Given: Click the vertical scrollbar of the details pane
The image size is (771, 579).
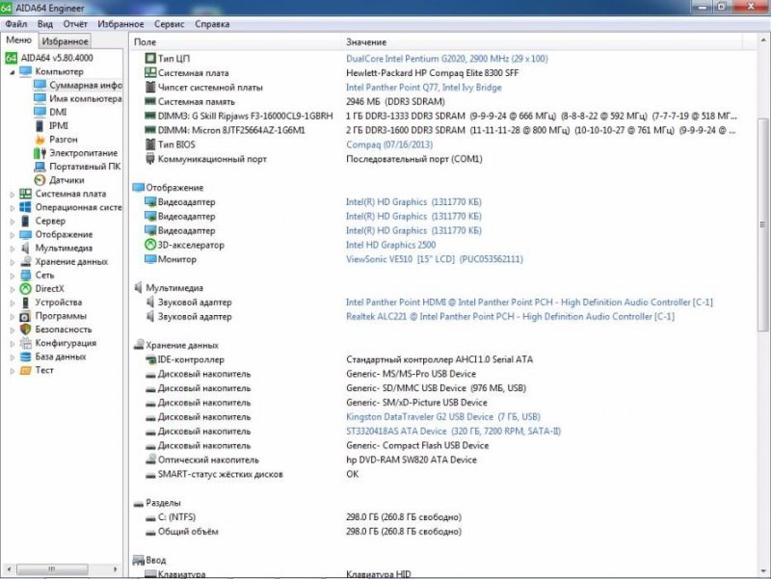Looking at the screenshot, I should 763,289.
